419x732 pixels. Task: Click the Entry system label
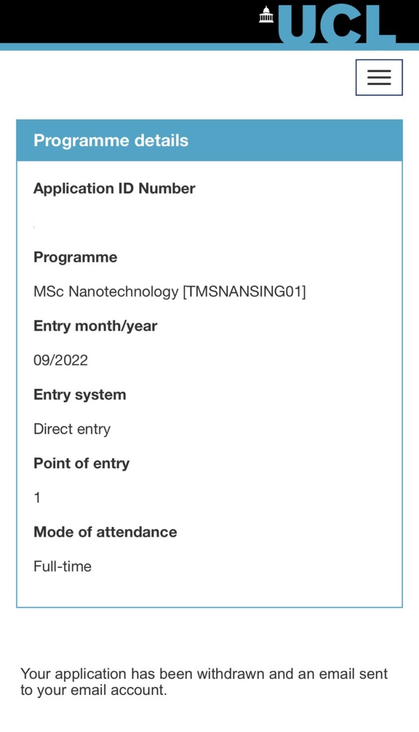point(80,394)
